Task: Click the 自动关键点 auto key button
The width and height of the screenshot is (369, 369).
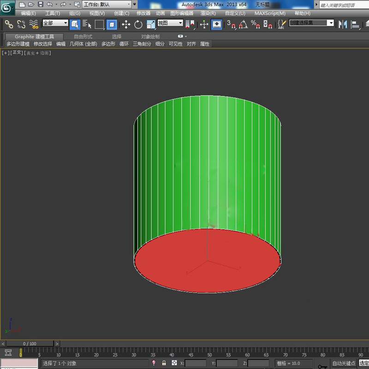Action: 344,363
